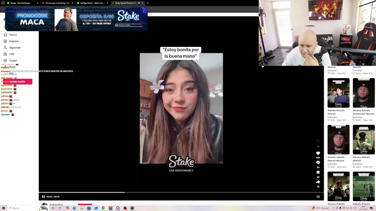This screenshot has height=211, width=376.
Task: Open the Para ti home icon
Action: pos(5,35)
